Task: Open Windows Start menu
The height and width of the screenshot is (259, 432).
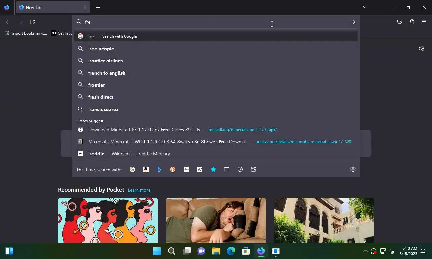Action: click(157, 251)
